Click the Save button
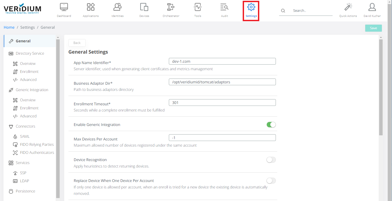 point(373,28)
